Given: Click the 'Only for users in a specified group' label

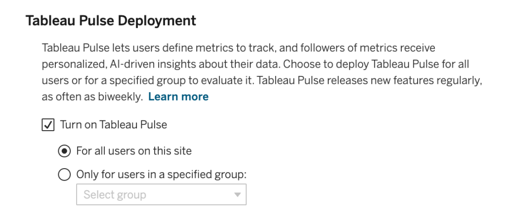Looking at the screenshot, I should pyautogui.click(x=161, y=175).
